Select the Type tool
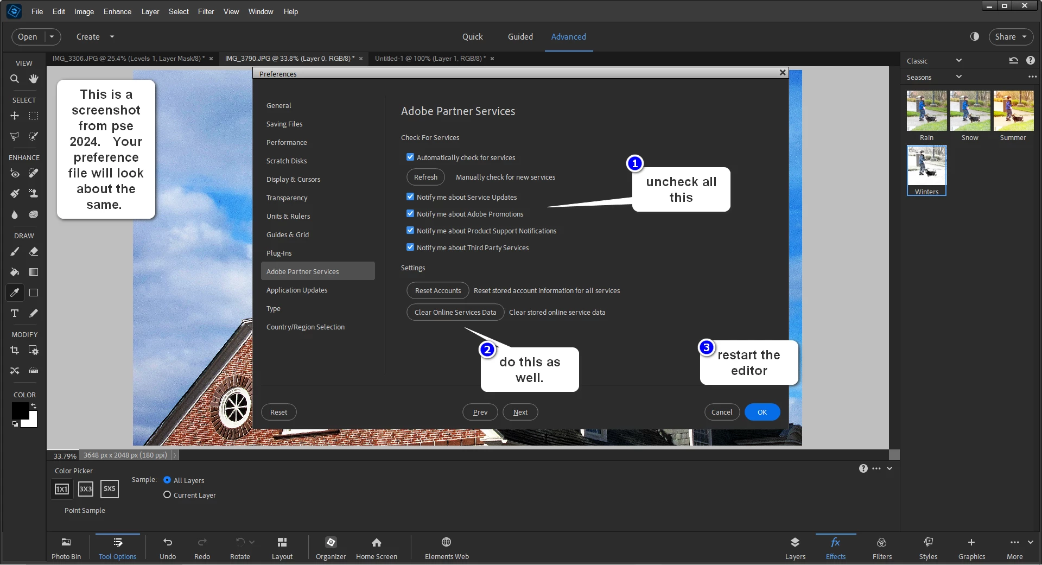This screenshot has height=565, width=1042. 15,313
